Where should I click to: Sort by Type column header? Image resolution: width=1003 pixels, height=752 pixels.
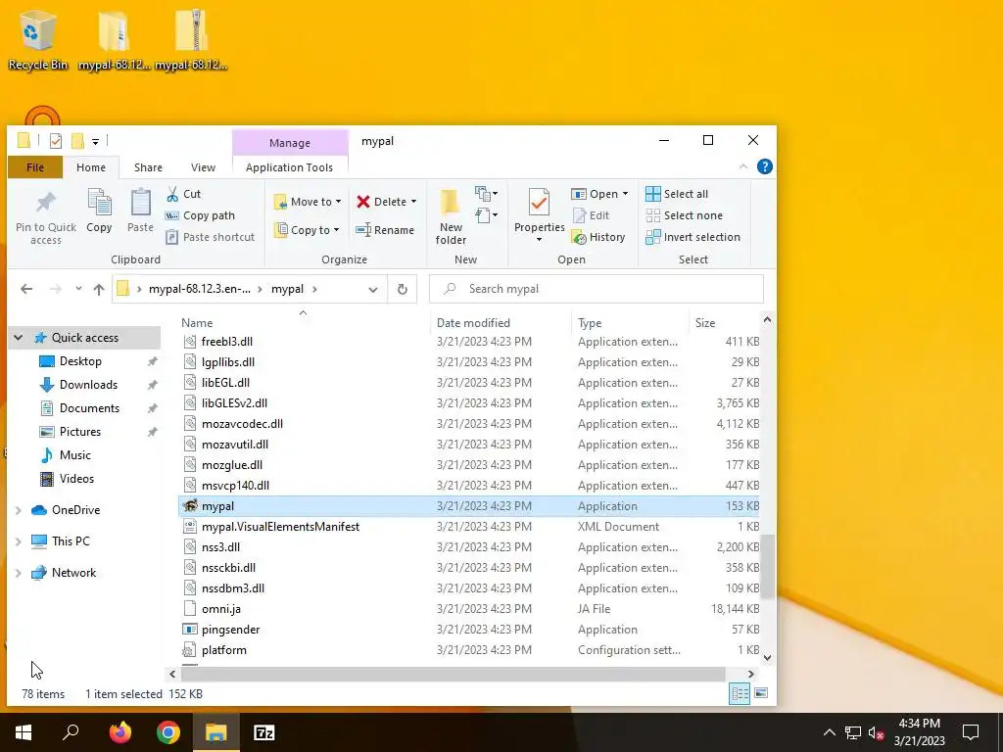point(630,323)
